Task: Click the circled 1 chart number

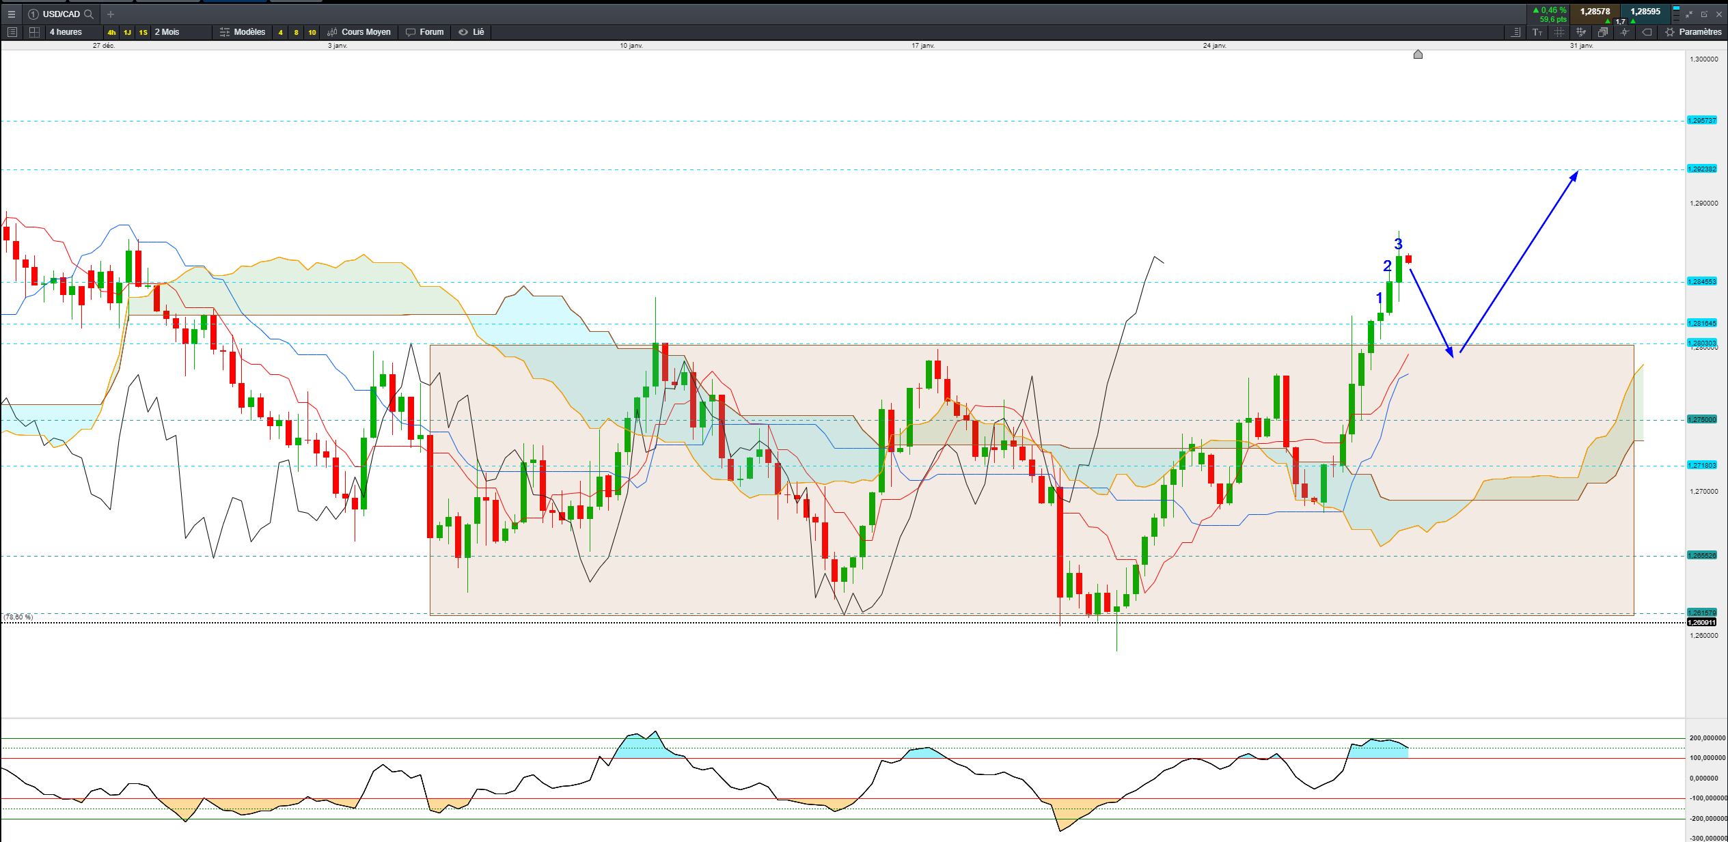Action: (x=33, y=14)
